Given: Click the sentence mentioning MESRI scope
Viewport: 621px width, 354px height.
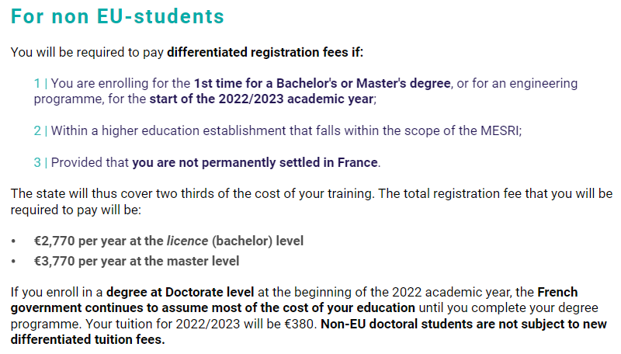Looking at the screenshot, I should click(286, 130).
